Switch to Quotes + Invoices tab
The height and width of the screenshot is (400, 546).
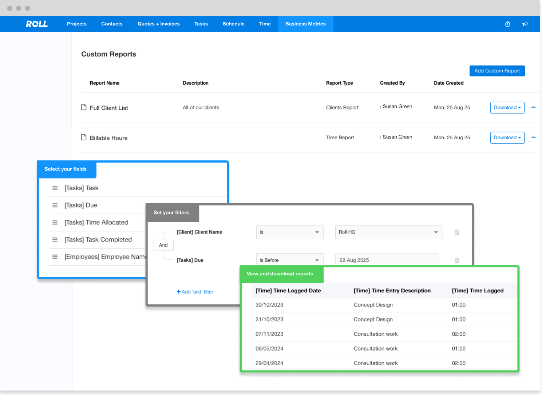click(159, 24)
